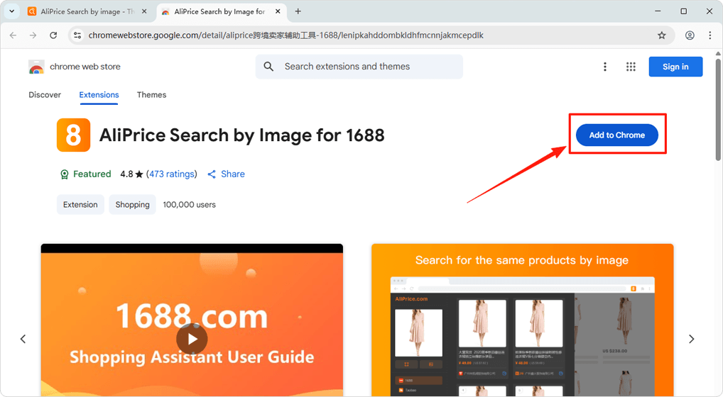The width and height of the screenshot is (723, 397).
Task: Show previous screenshot with left chevron
Action: click(23, 339)
